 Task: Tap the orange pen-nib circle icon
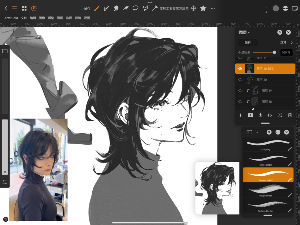tap(34, 8)
